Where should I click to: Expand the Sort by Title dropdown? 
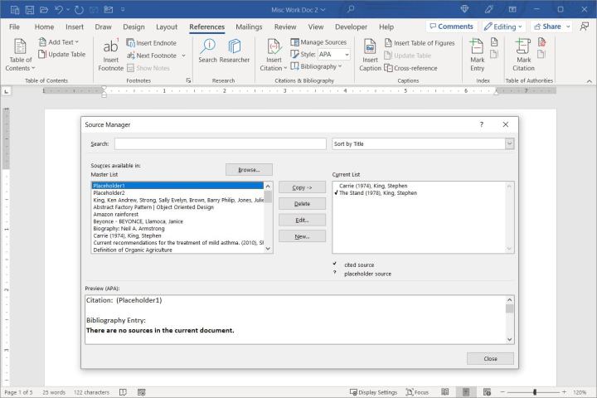click(509, 143)
